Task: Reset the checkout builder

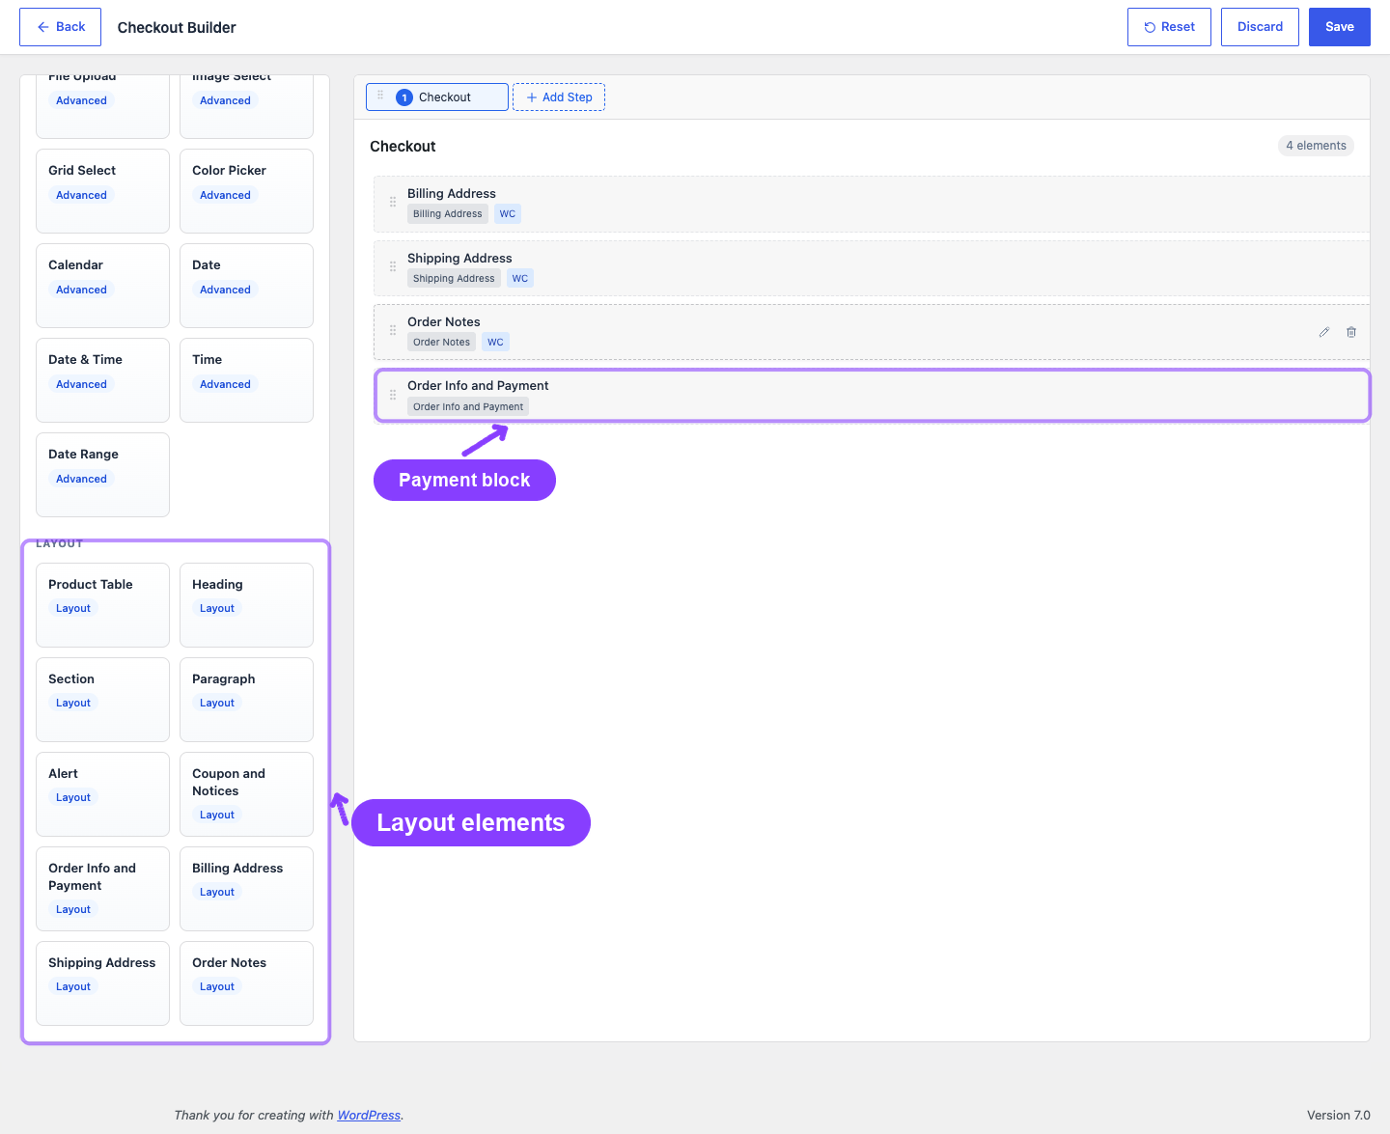Action: pos(1169,27)
